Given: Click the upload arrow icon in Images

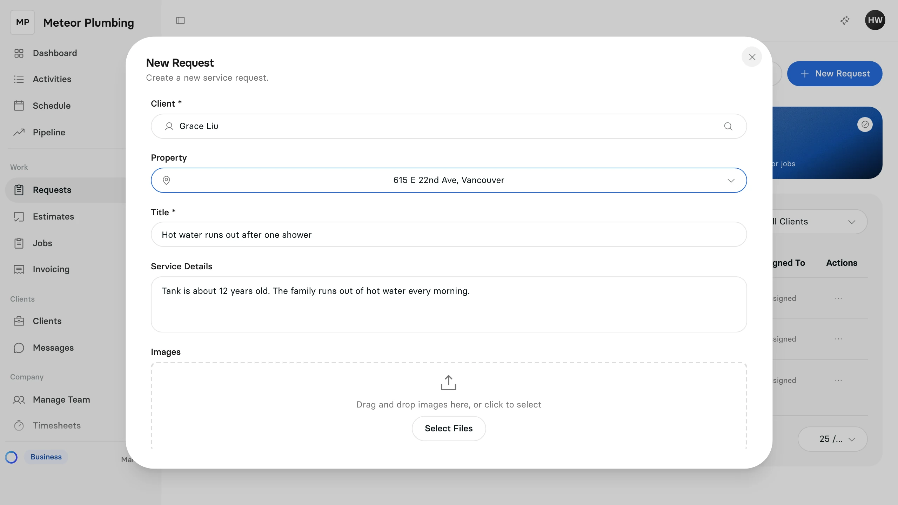Looking at the screenshot, I should (448, 383).
